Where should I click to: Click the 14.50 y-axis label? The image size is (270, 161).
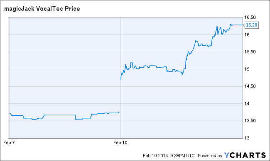point(250,86)
